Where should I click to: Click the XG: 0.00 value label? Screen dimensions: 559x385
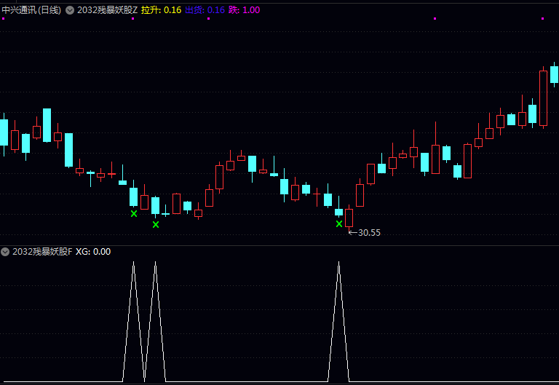pos(93,252)
